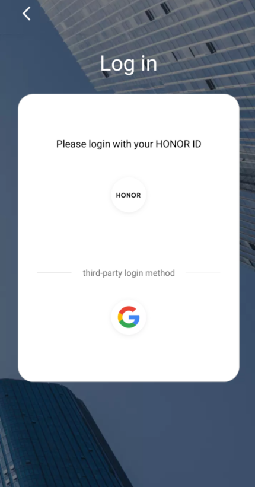Click the third-party Google provider circle

pos(129,317)
